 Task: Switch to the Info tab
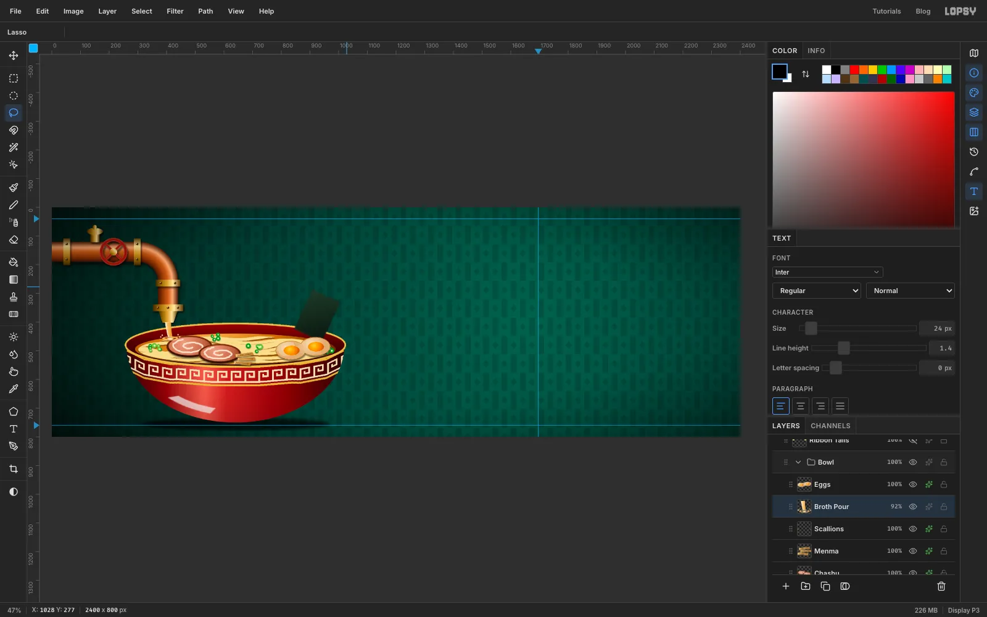816,51
